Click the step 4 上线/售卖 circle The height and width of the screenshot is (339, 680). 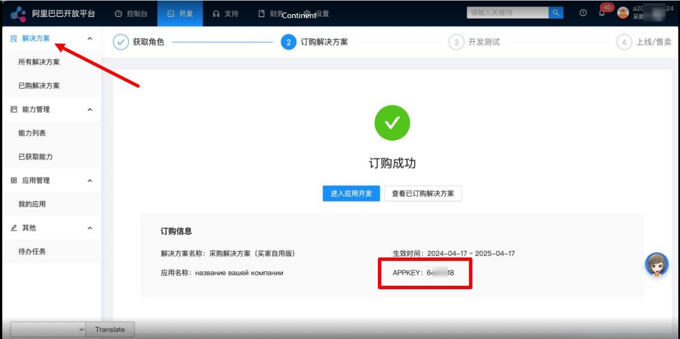[624, 42]
